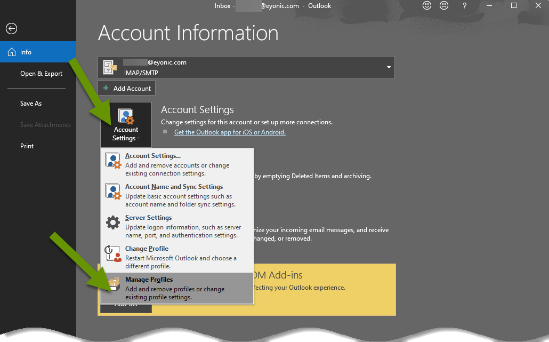549x342 pixels.
Task: Click the 'your Outlook experience' text
Action: pyautogui.click(x=311, y=288)
